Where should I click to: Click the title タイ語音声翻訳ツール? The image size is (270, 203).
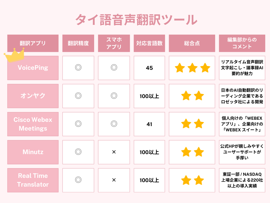(135, 20)
